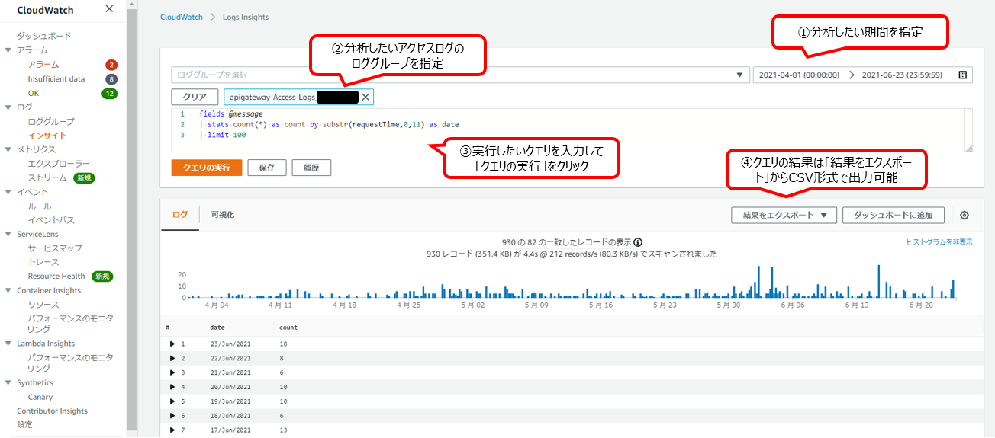Hide the histogram via ヒストグラムを非表示
Screen dimensions: 995x438
click(x=939, y=241)
